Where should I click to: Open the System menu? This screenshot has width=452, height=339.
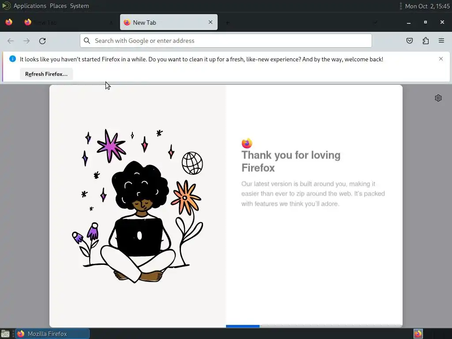[x=79, y=6]
